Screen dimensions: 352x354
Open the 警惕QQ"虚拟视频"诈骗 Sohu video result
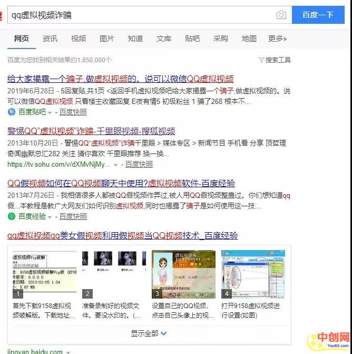[x=91, y=131]
